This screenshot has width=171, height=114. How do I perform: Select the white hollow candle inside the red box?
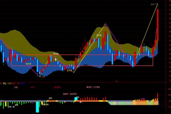click(56, 59)
